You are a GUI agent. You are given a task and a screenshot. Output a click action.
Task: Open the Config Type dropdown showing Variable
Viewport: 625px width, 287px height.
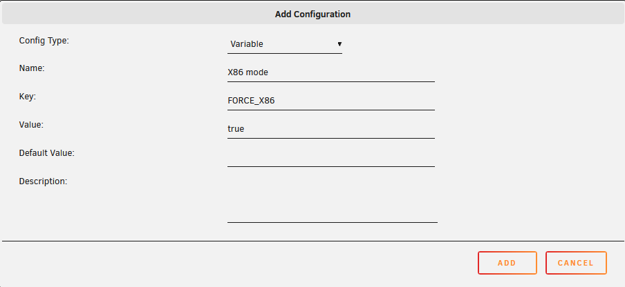click(x=285, y=44)
